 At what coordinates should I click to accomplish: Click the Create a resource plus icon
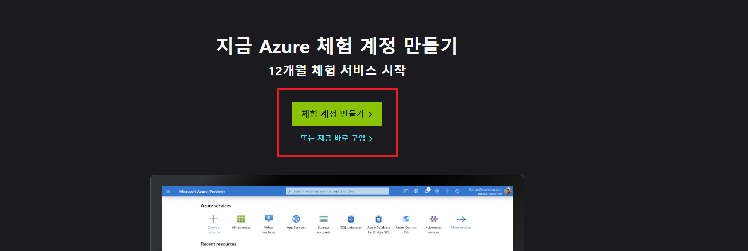point(214,219)
